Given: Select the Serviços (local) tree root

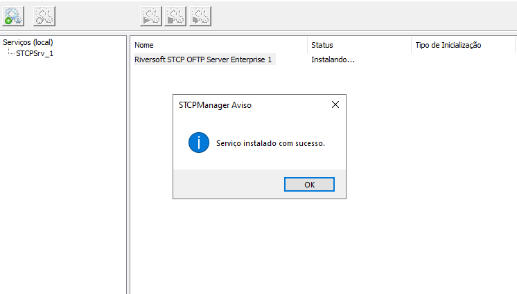Looking at the screenshot, I should pos(28,42).
